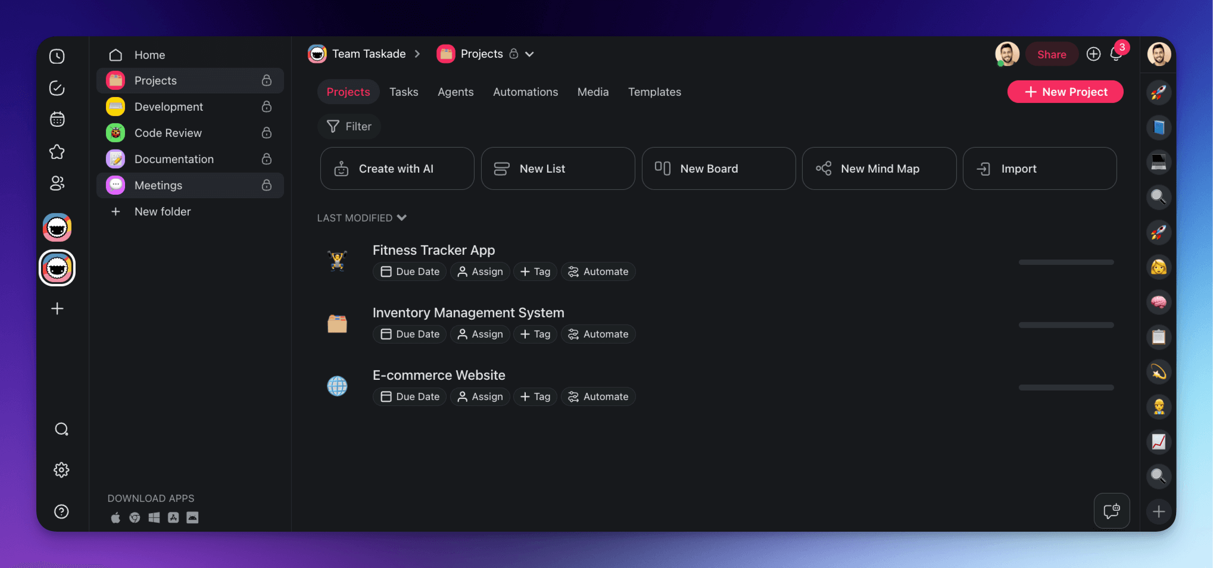The image size is (1213, 568).
Task: Open the Members people icon
Action: tap(57, 183)
